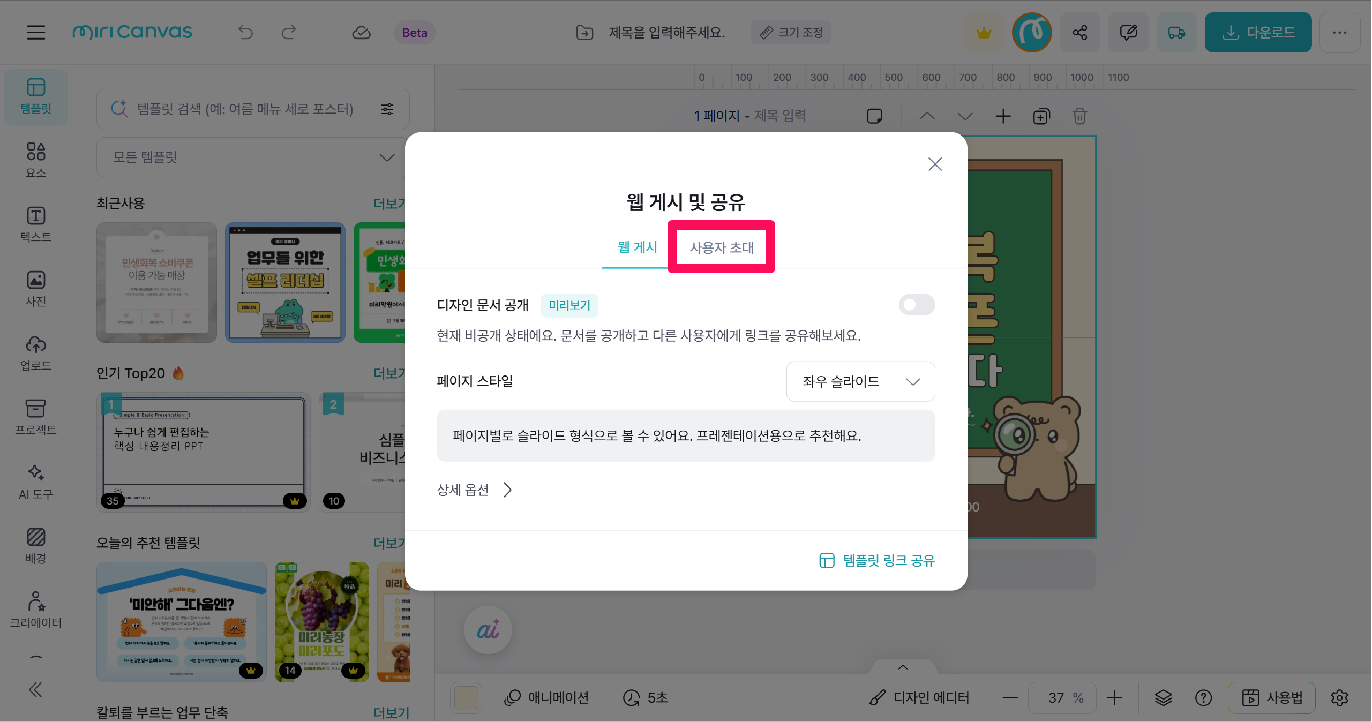Delete the page with the trash icon
The width and height of the screenshot is (1372, 722).
pyautogui.click(x=1079, y=116)
